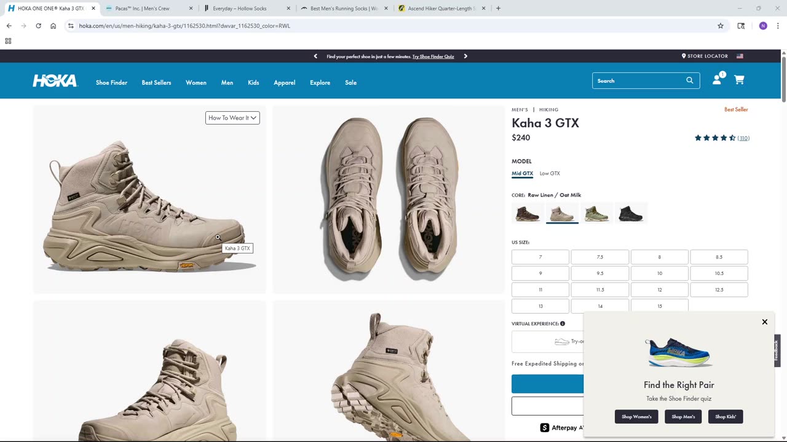This screenshot has width=787, height=442.
Task: Reload the page in the browser
Action: (x=38, y=26)
